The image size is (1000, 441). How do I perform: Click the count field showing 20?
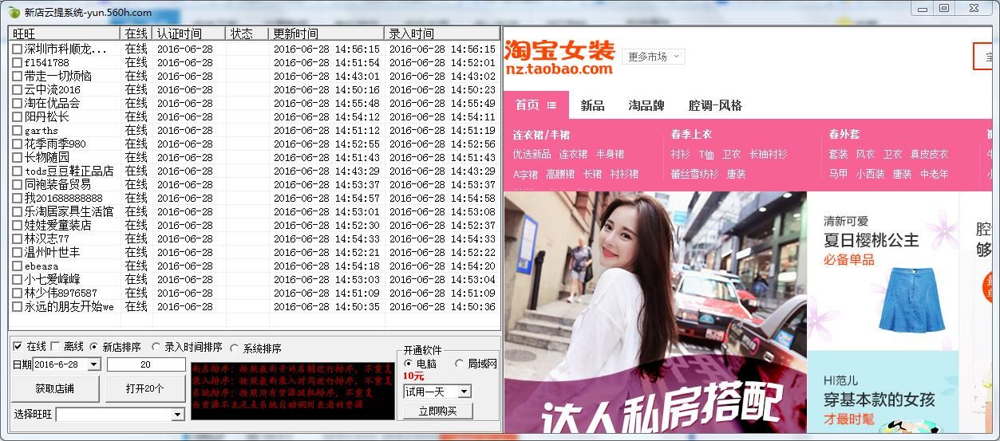pos(146,364)
